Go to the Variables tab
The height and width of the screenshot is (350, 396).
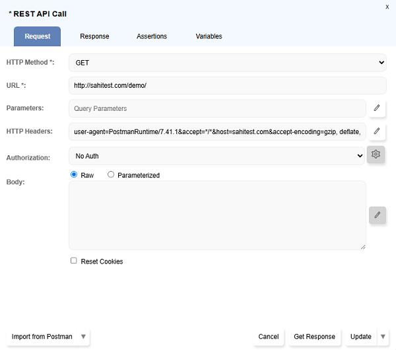coord(209,36)
